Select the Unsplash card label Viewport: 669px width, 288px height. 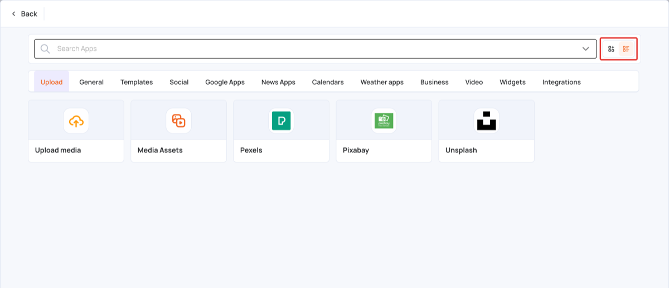pos(461,150)
